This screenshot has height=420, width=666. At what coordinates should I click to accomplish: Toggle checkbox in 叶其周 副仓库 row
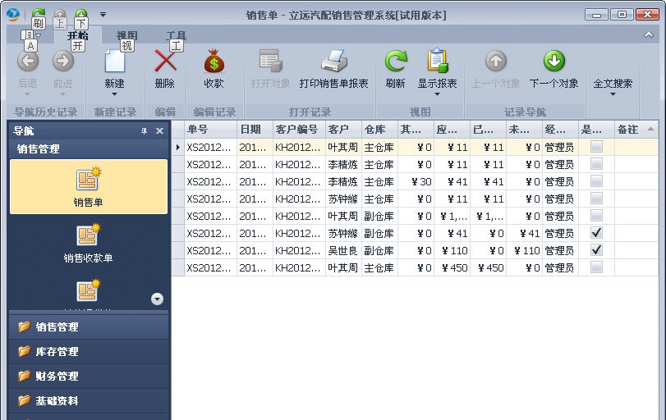pyautogui.click(x=596, y=216)
